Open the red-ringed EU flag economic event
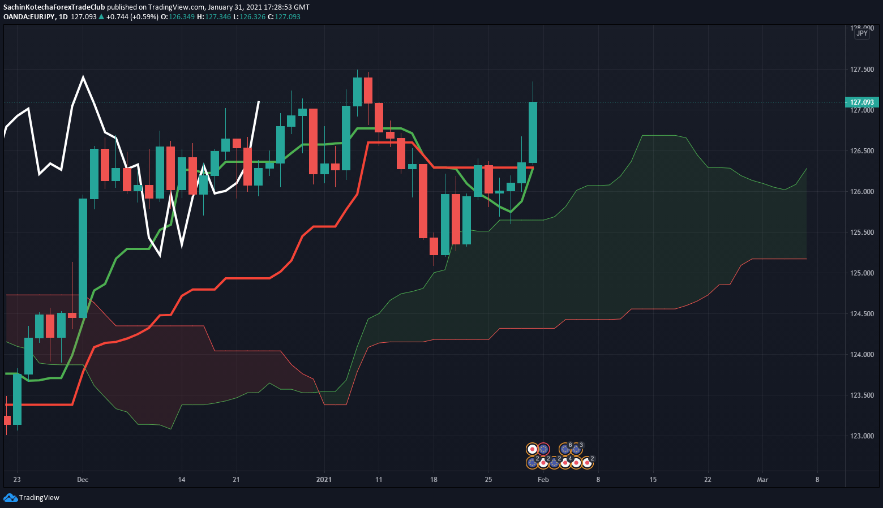The image size is (883, 508). 543,449
